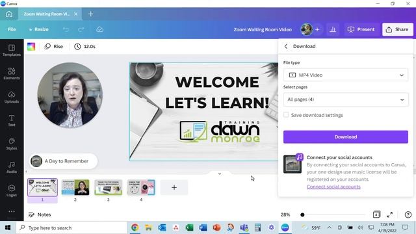Click the Windows search box
The height and width of the screenshot is (234, 416).
(x=71, y=227)
